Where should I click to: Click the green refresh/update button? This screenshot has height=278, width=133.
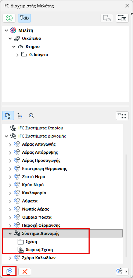point(9,18)
